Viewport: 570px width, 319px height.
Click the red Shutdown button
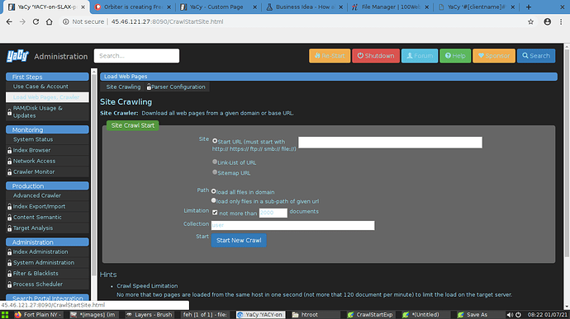[376, 56]
